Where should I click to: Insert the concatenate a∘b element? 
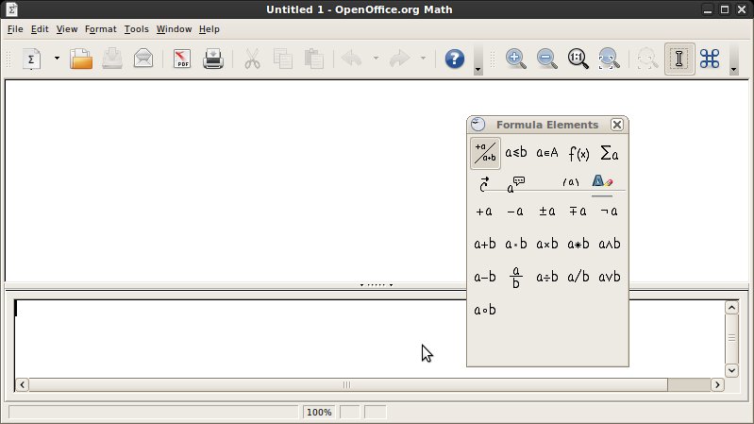485,310
